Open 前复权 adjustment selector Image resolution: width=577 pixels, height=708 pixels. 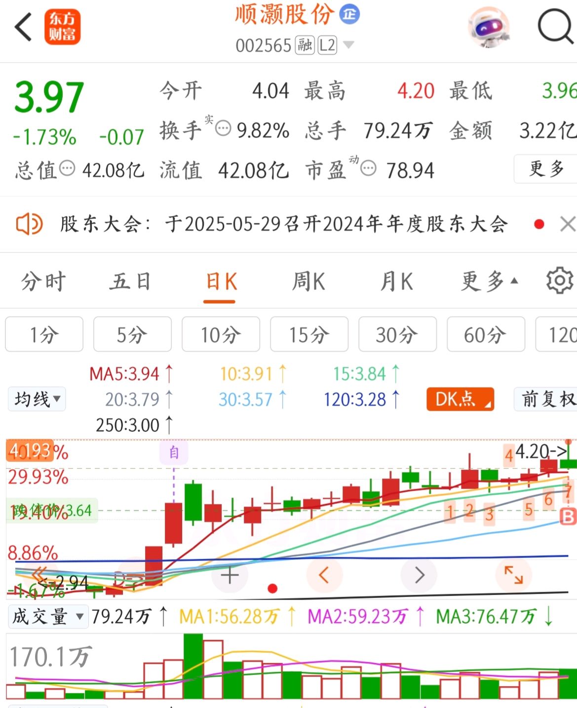click(x=545, y=399)
